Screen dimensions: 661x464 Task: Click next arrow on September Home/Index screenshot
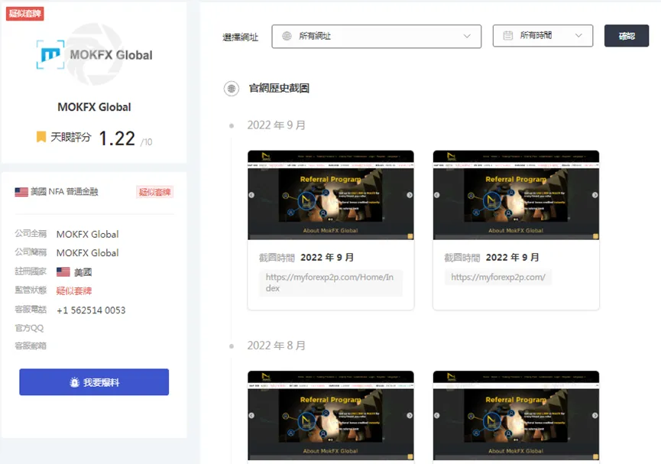[410, 195]
